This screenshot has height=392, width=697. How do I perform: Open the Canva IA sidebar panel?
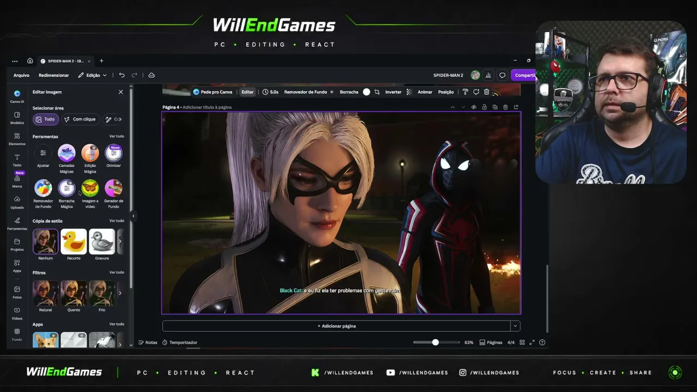[x=17, y=96]
